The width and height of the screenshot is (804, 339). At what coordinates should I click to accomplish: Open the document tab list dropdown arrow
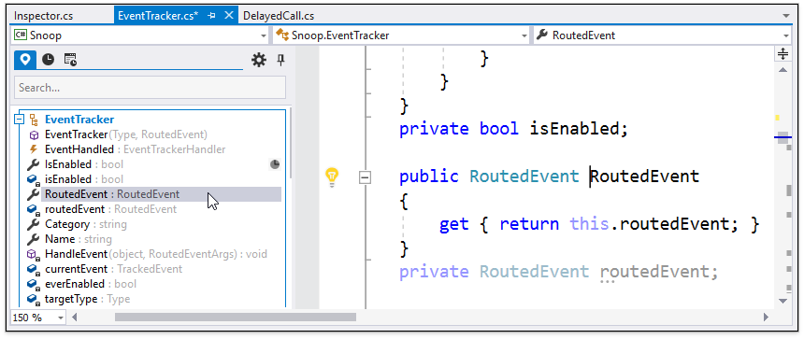(x=786, y=16)
